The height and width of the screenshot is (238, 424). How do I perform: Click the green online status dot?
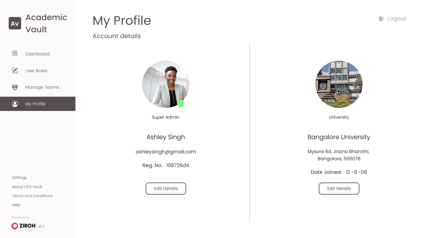pyautogui.click(x=181, y=104)
